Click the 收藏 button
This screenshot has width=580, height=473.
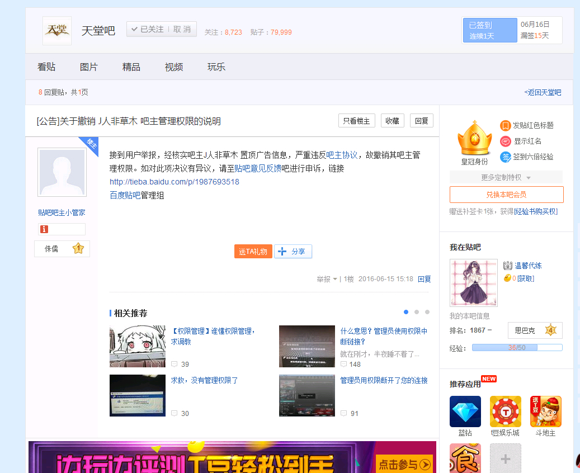click(x=393, y=121)
